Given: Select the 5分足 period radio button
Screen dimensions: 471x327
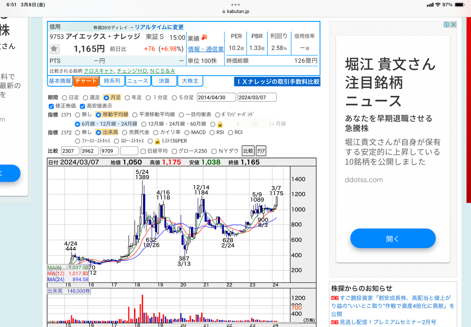Looking at the screenshot, I should pos(174,98).
